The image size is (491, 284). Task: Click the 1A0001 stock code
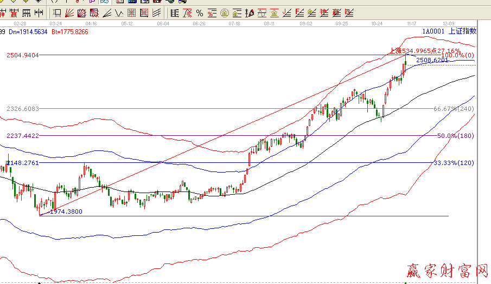[433, 32]
